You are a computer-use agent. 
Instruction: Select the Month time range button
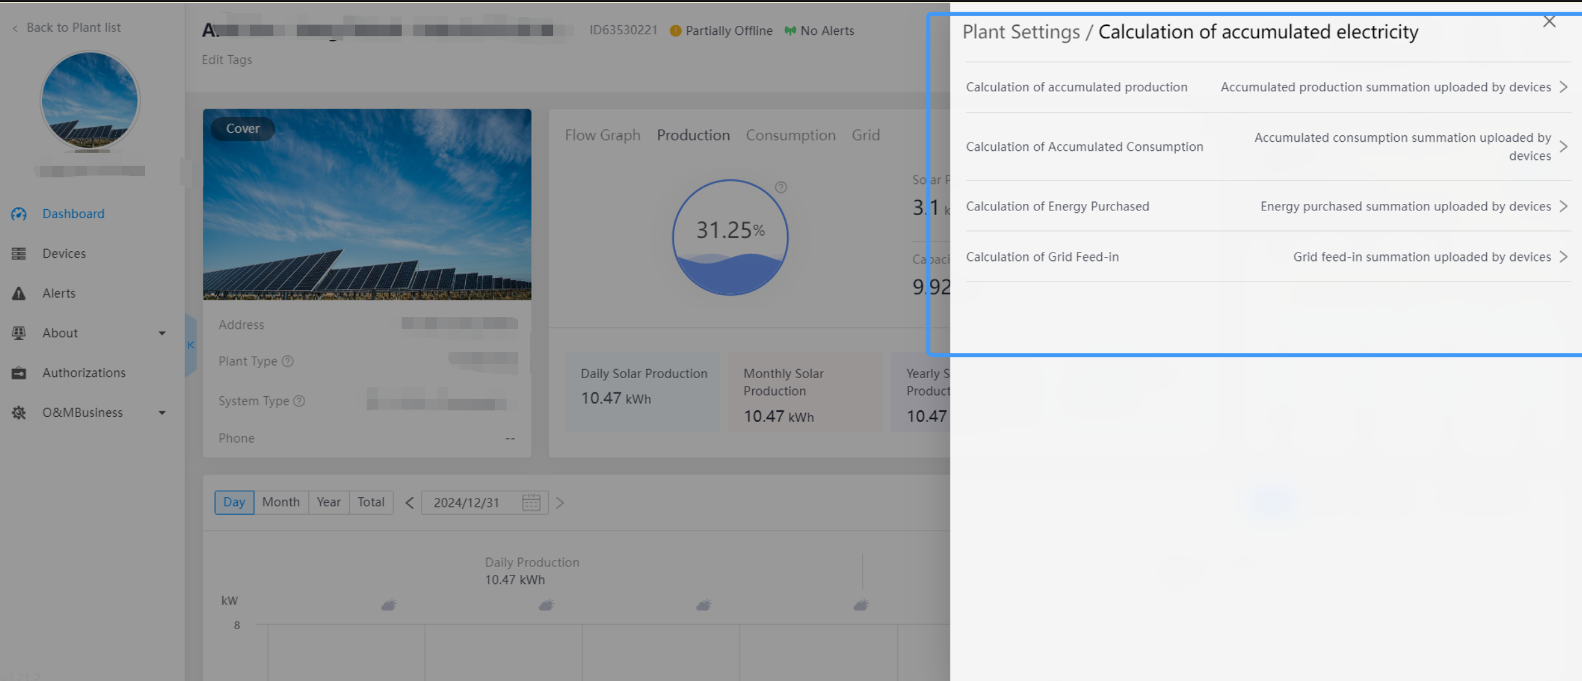point(281,502)
